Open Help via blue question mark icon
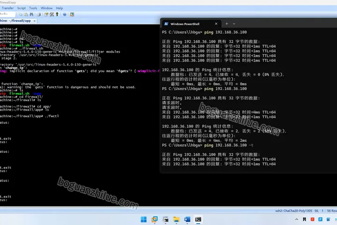The width and height of the screenshot is (337, 225). point(65,15)
